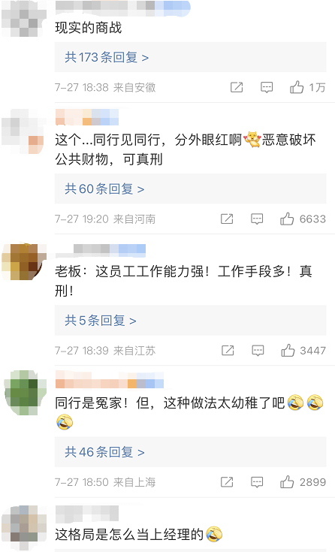Open username above 同行是冤家 comment
Image resolution: width=335 pixels, height=552 pixels.
click(110, 379)
